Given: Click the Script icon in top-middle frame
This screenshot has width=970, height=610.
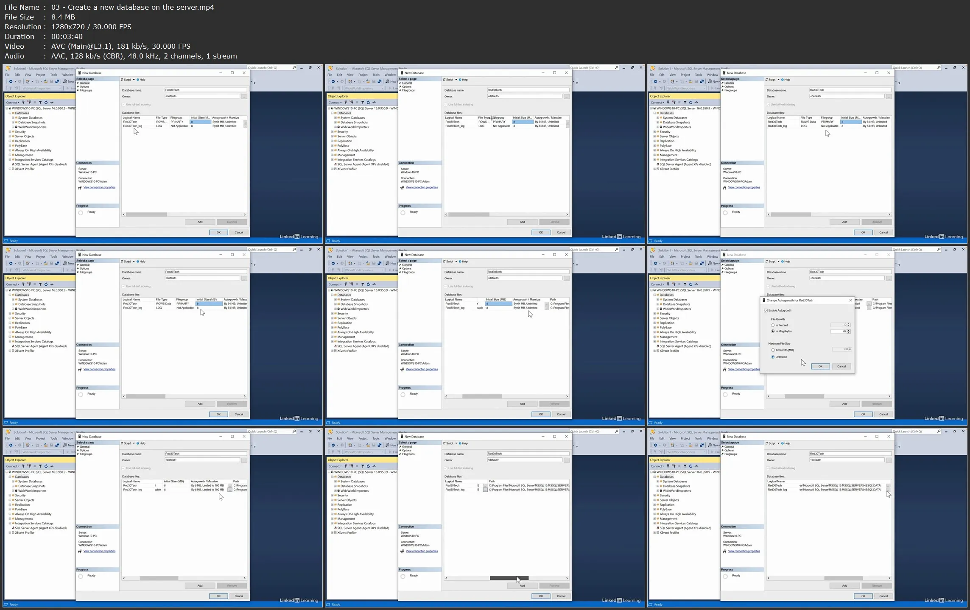Looking at the screenshot, I should [x=444, y=80].
